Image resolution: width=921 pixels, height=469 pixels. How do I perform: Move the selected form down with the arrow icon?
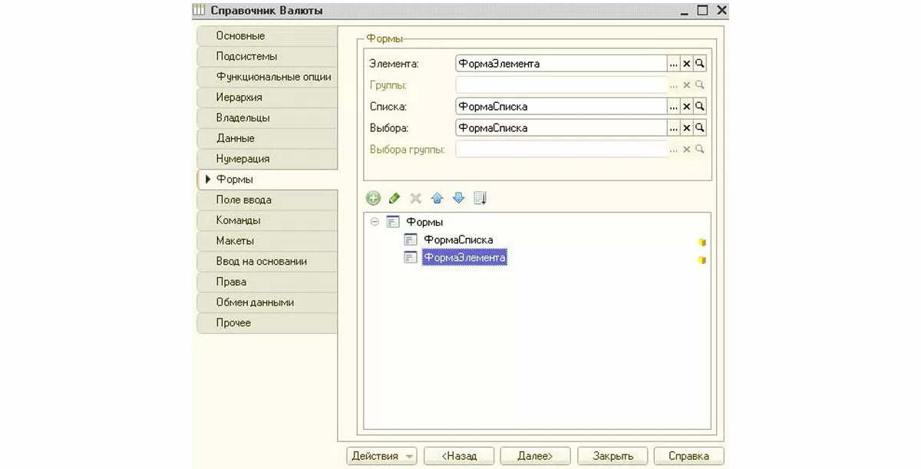[x=459, y=198]
